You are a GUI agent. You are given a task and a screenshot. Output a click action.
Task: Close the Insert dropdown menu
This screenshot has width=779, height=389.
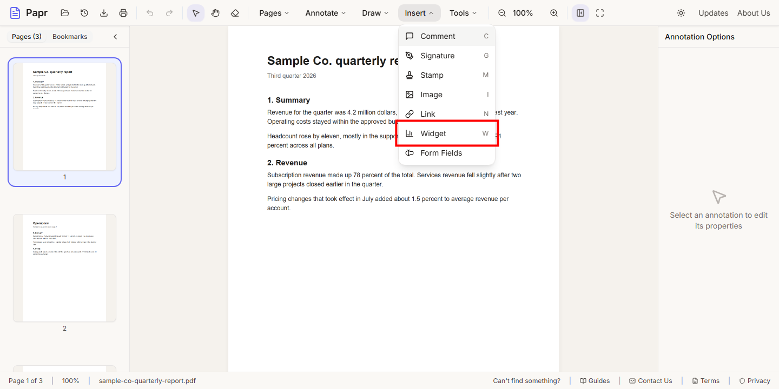[419, 13]
